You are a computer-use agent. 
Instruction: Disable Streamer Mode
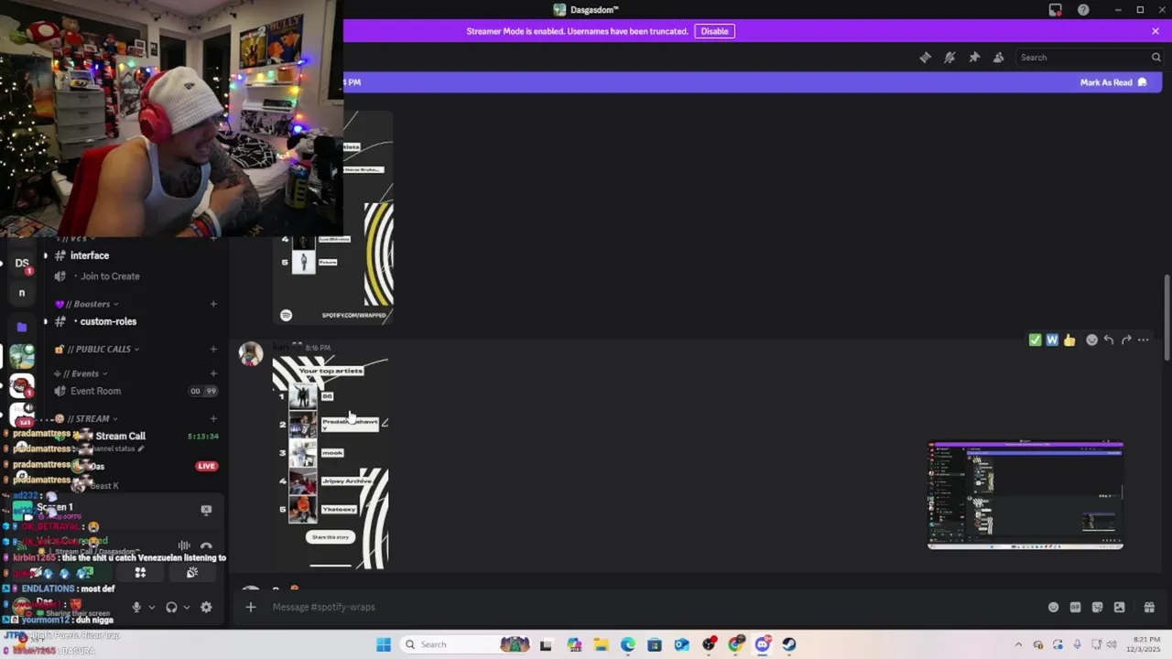pyautogui.click(x=714, y=31)
